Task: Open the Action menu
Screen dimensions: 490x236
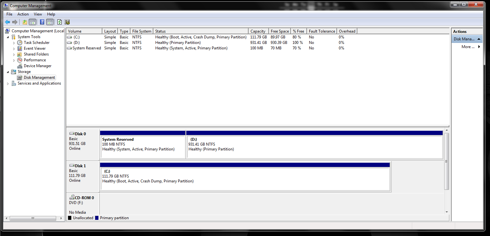Action: coord(23,14)
